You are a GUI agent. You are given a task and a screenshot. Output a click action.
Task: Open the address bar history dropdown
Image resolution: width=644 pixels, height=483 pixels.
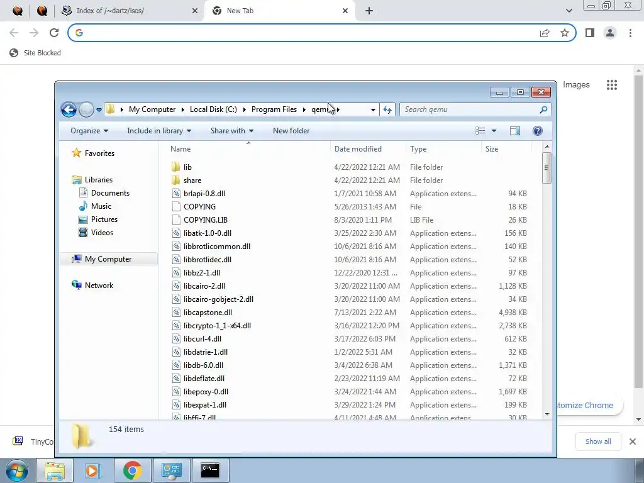(373, 109)
